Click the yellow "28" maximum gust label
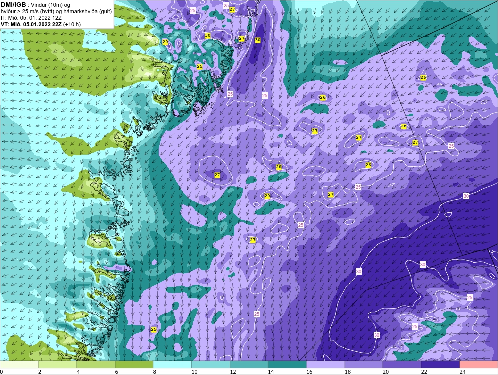 pos(279,167)
